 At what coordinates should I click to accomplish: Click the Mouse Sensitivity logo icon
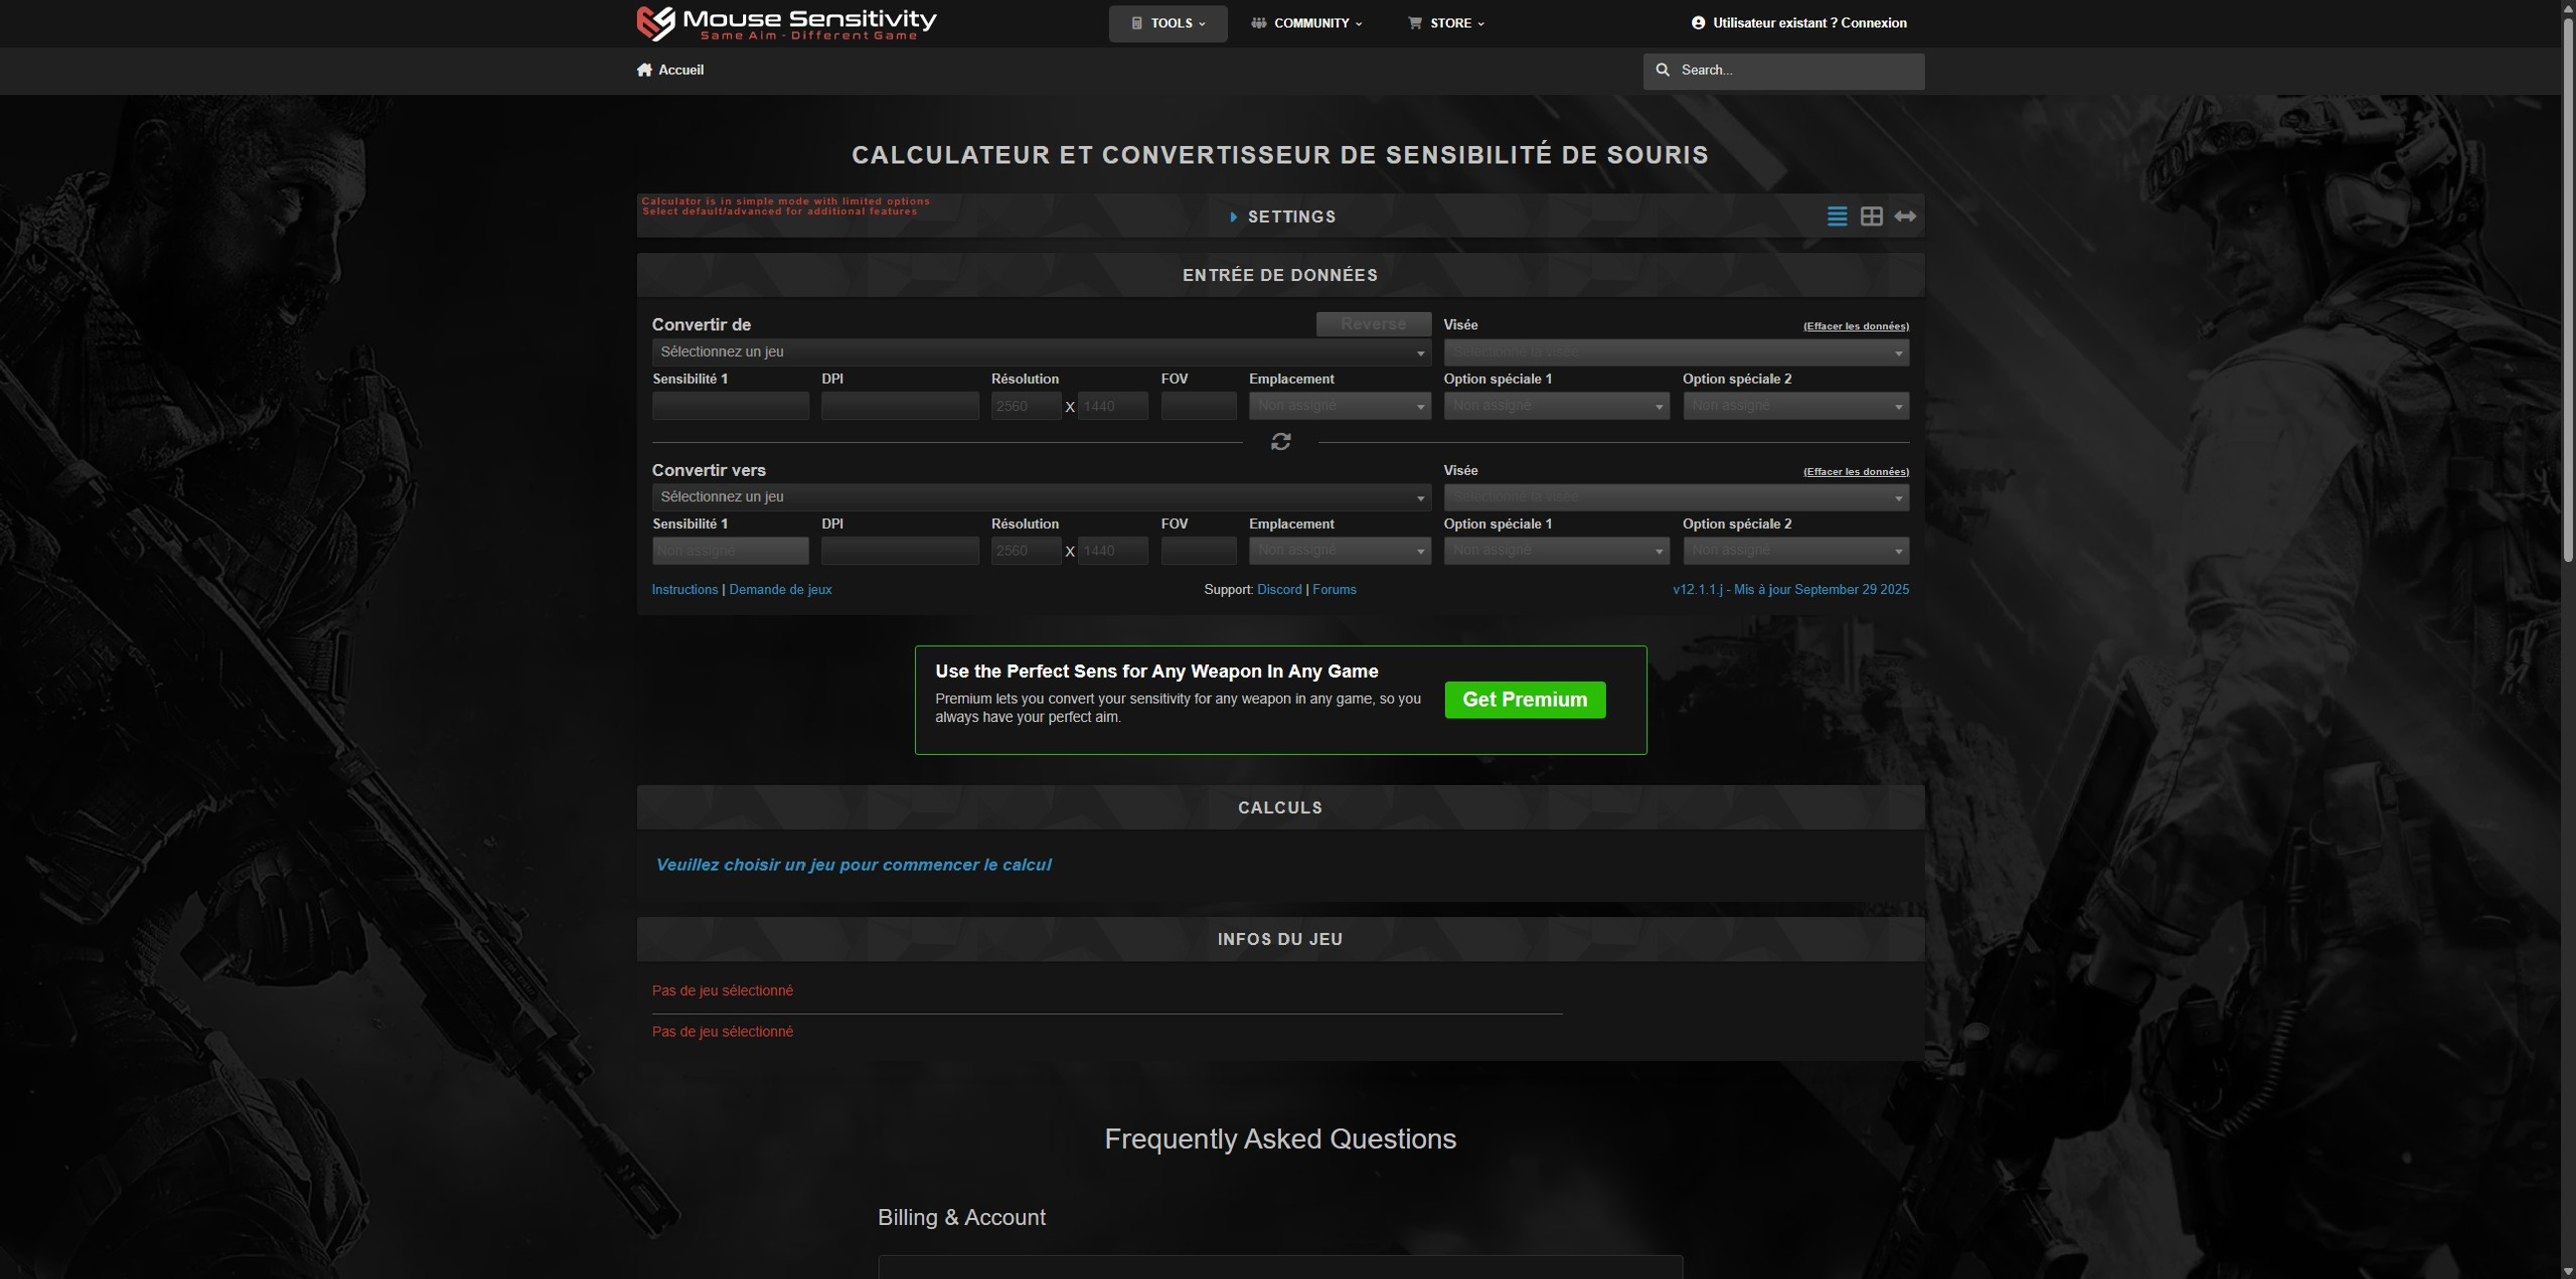[x=656, y=23]
